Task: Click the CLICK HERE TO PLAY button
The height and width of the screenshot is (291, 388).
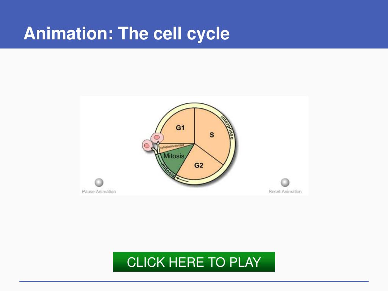Action: [194, 262]
